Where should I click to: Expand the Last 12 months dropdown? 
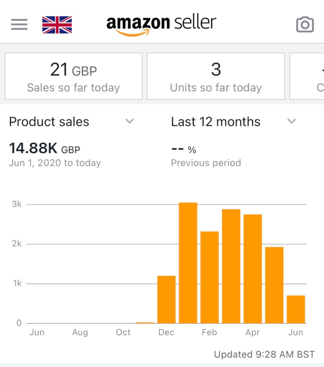click(292, 122)
